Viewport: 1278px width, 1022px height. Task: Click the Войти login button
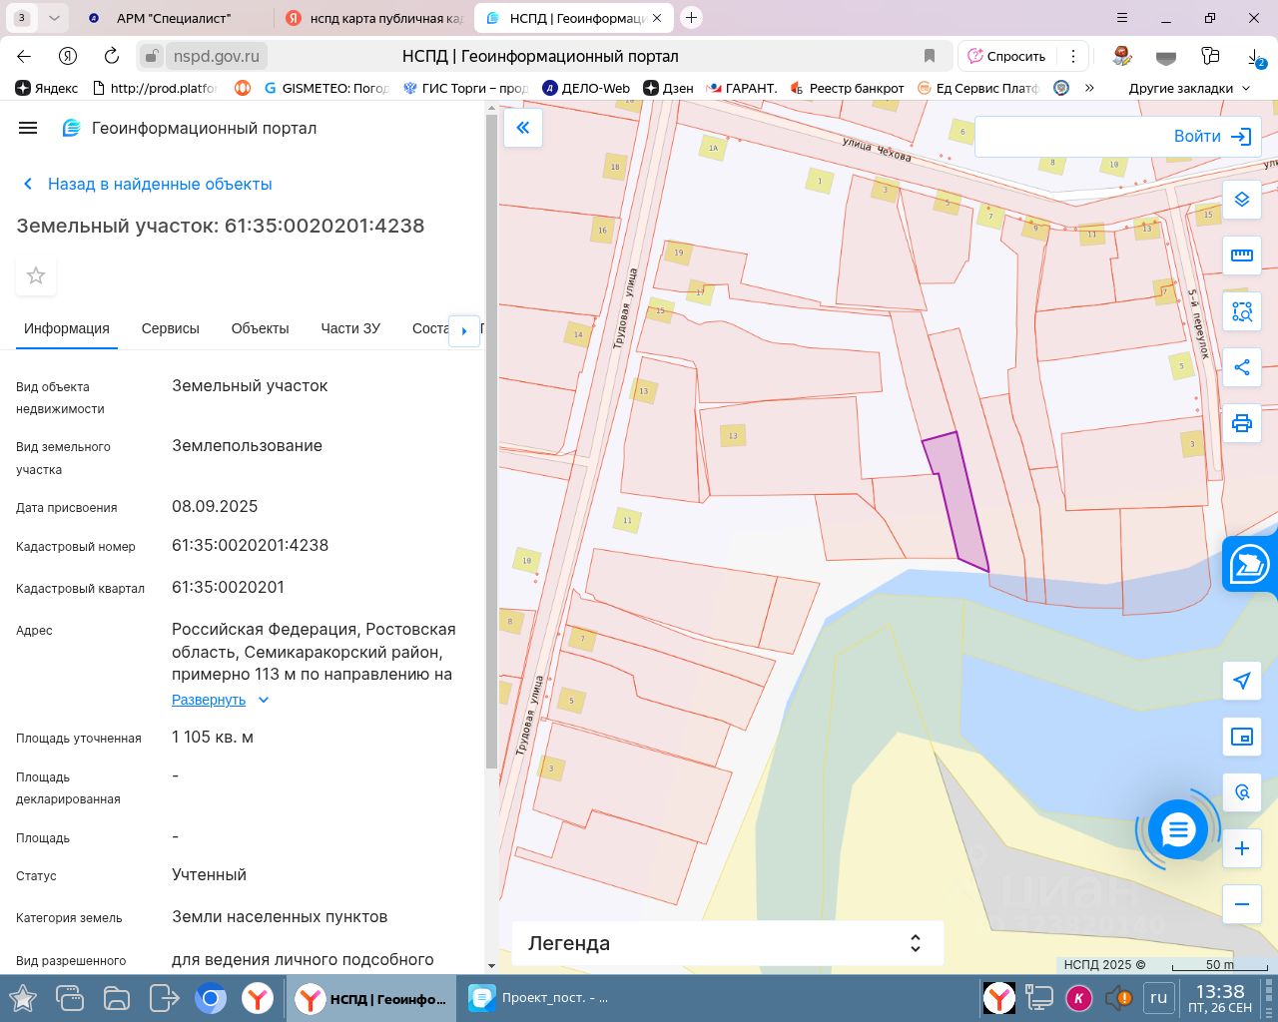point(1211,137)
